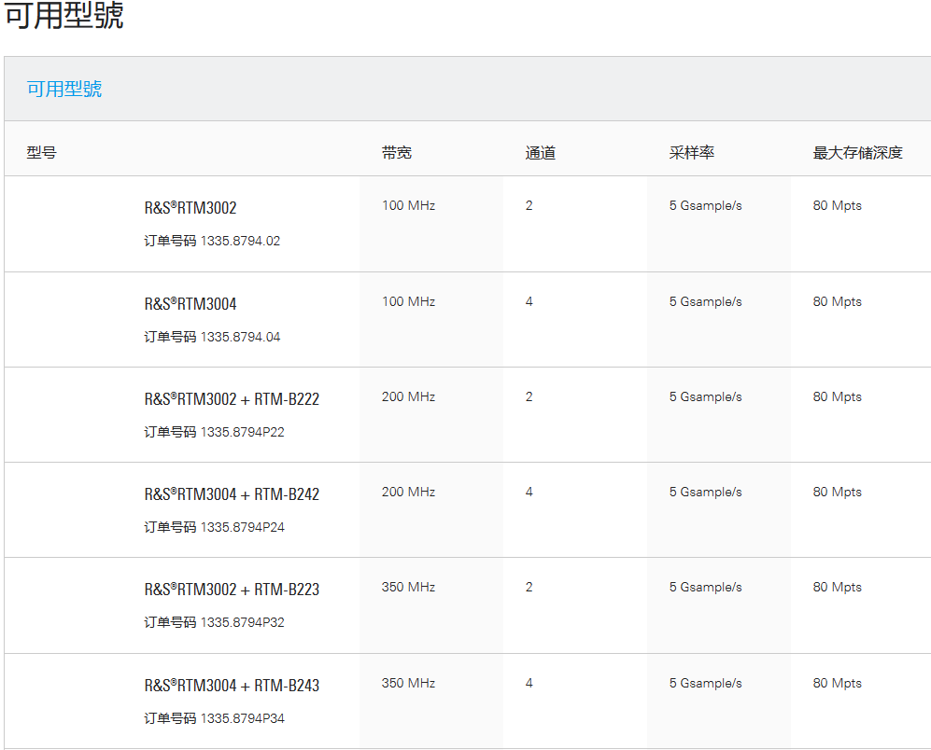Click the 型号 column header
Viewport: 931px width, 750px height.
tap(41, 153)
